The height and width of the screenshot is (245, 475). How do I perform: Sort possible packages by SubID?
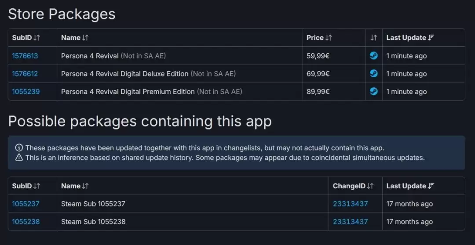coord(26,186)
